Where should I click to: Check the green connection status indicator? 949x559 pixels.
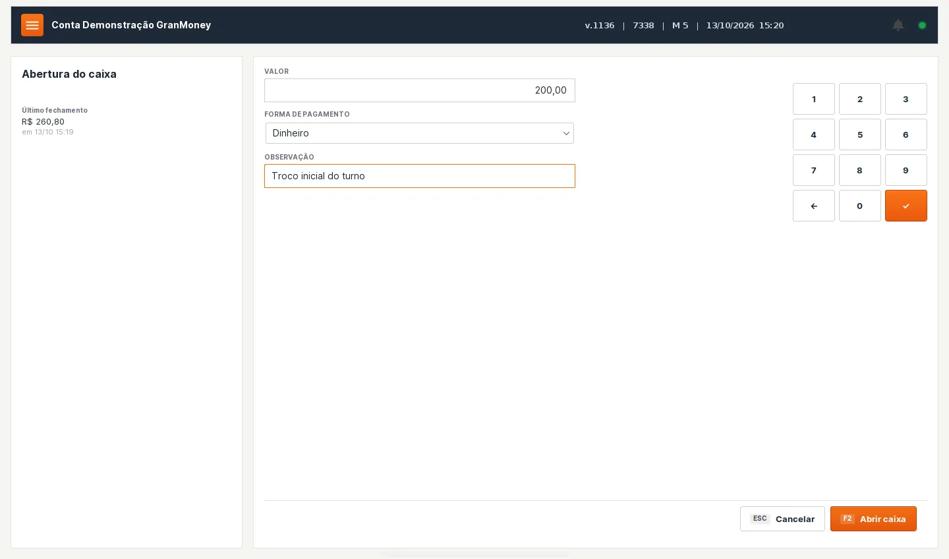[922, 25]
